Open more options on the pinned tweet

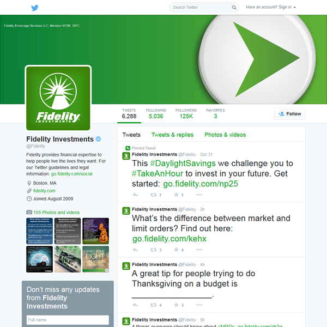click(199, 195)
